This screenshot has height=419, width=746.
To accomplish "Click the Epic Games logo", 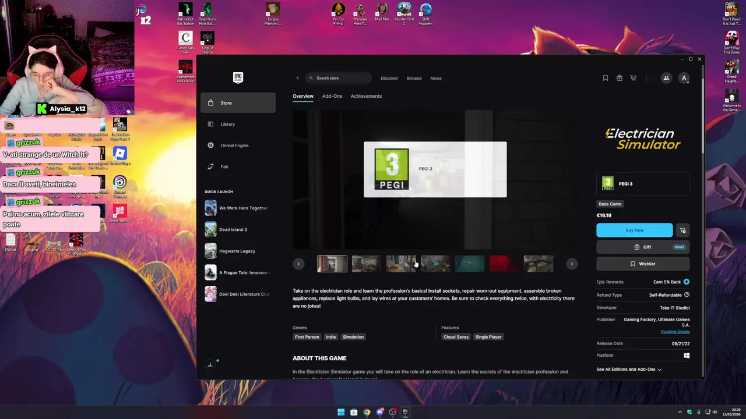I will 238,77.
